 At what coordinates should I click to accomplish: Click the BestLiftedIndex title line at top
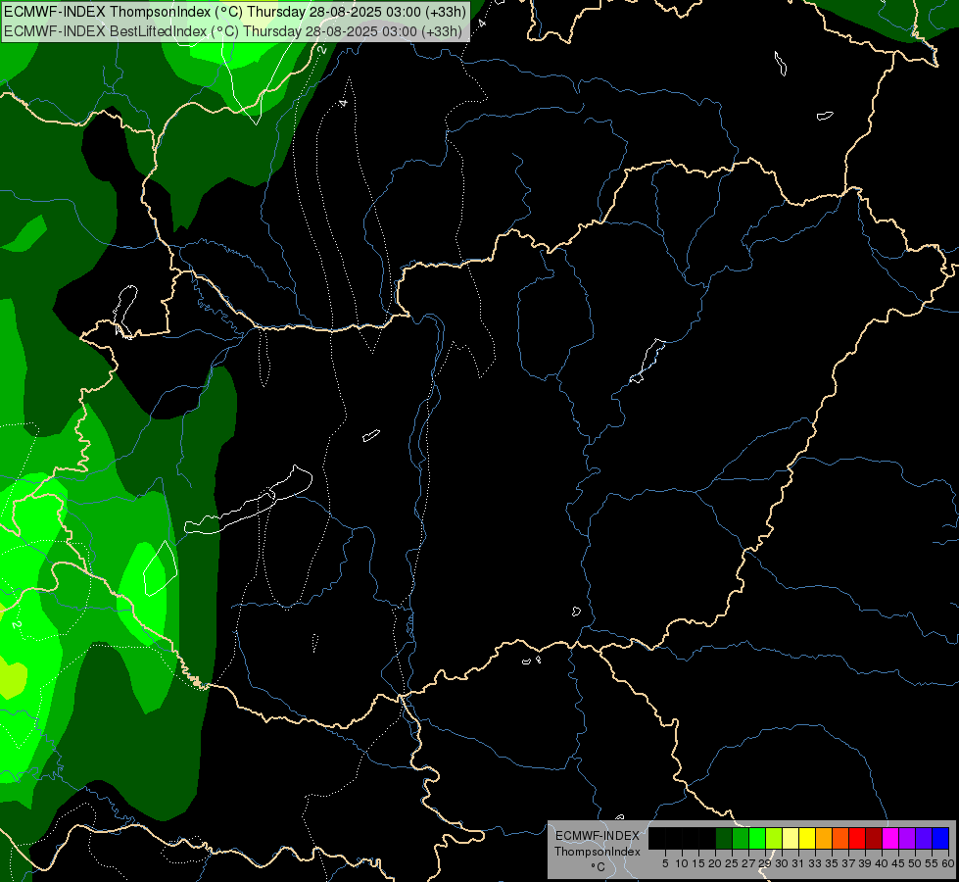pos(233,30)
